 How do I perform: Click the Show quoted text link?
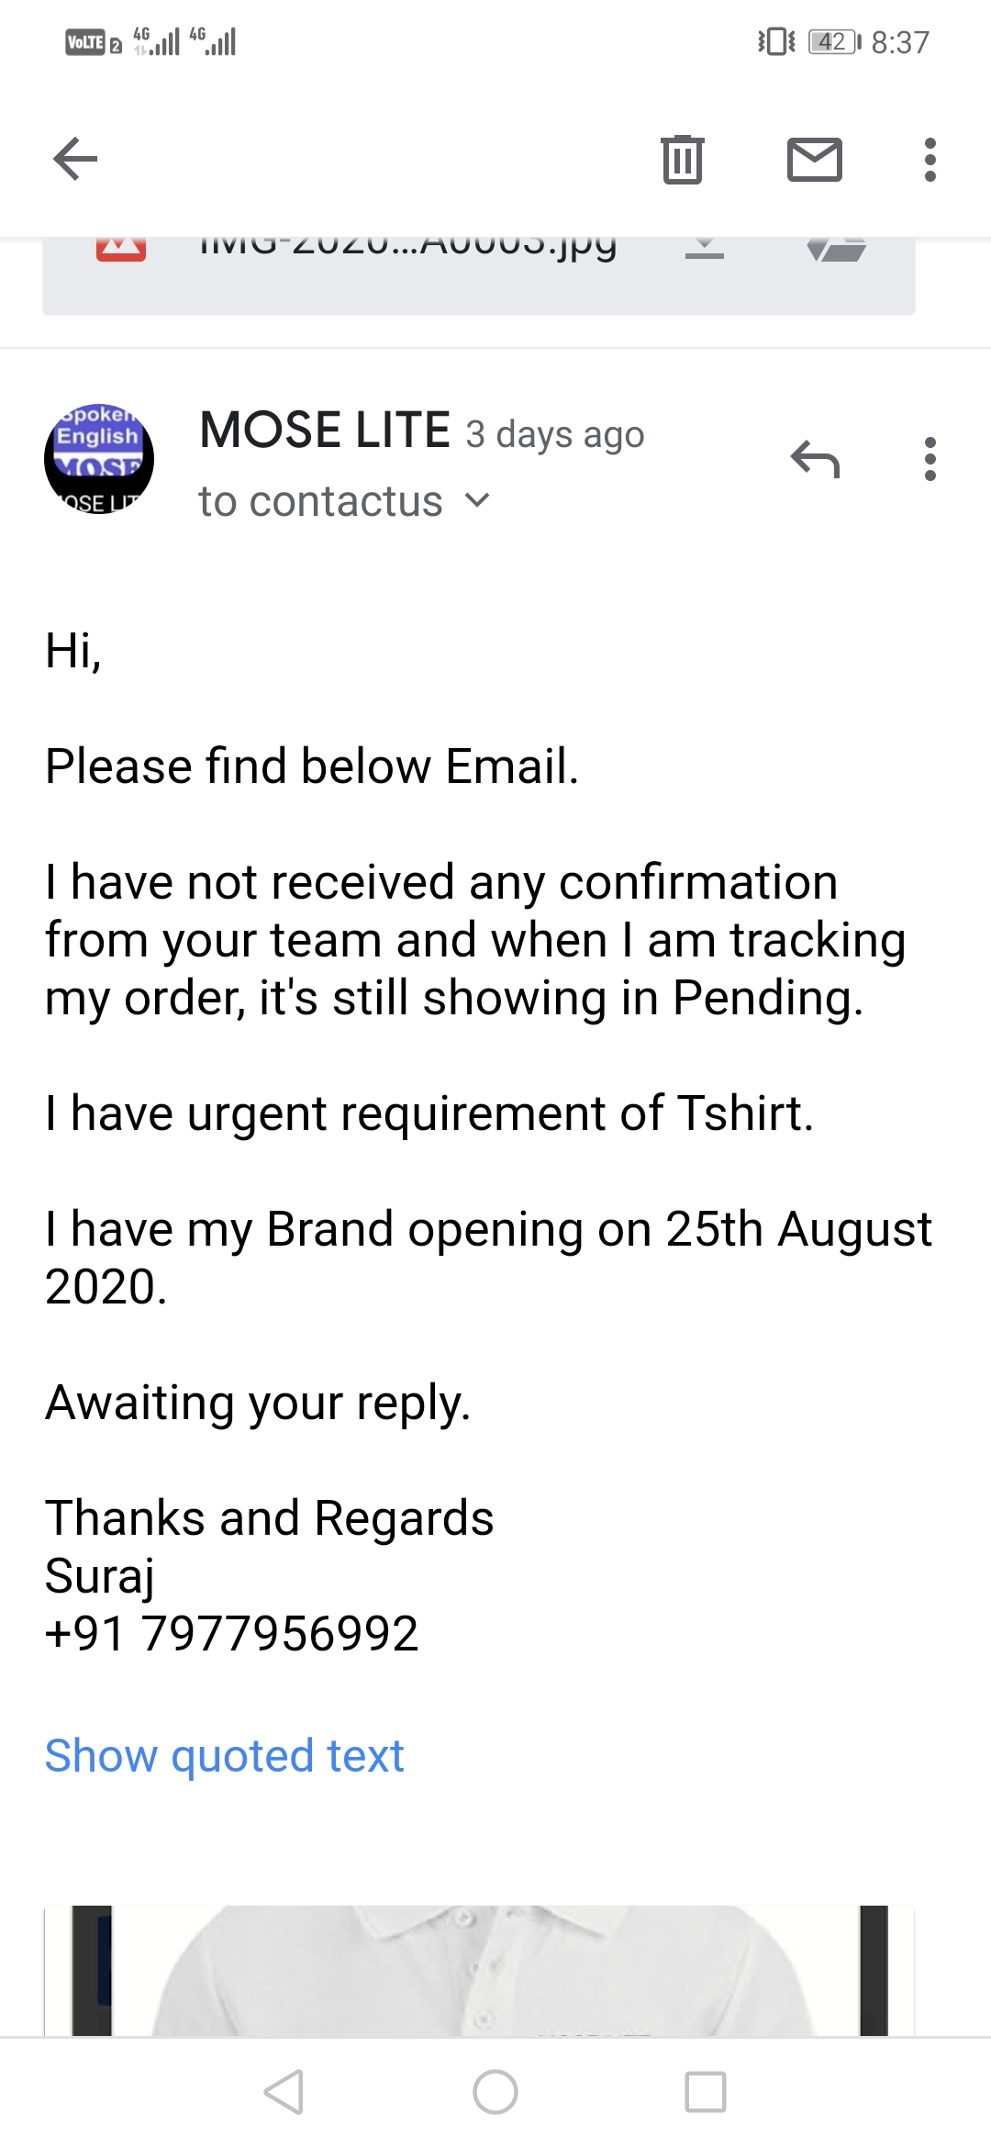tap(225, 1756)
